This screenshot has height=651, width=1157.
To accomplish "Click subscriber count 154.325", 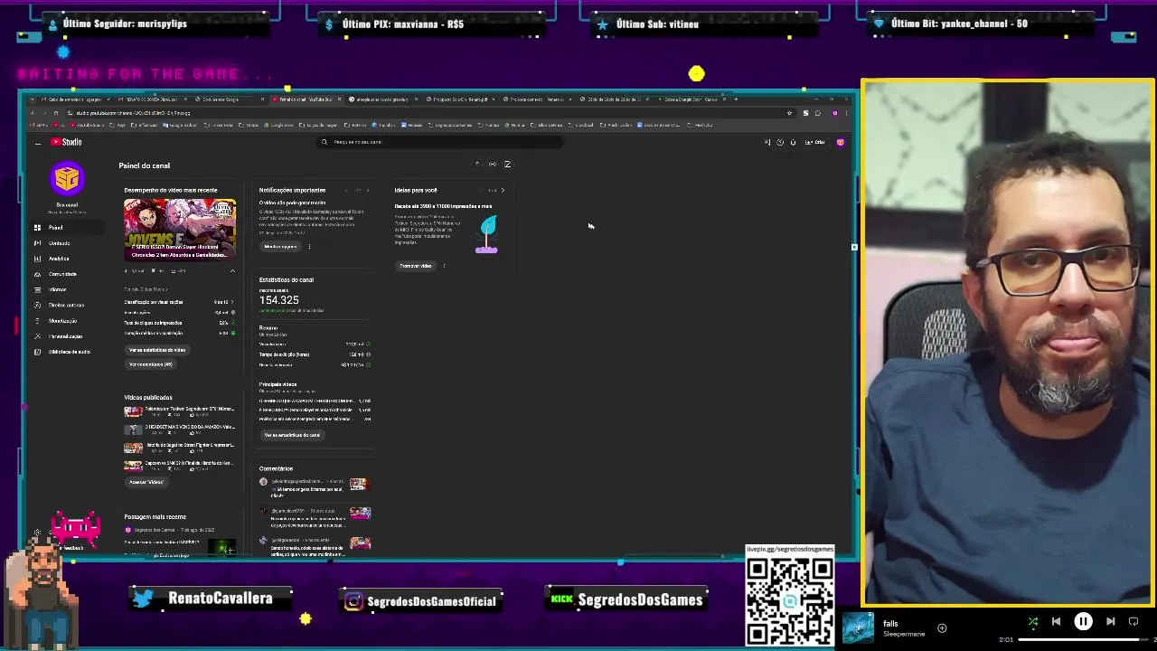I will [278, 300].
